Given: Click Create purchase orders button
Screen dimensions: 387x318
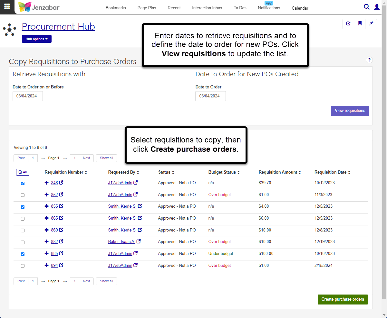Looking at the screenshot, I should (x=343, y=299).
